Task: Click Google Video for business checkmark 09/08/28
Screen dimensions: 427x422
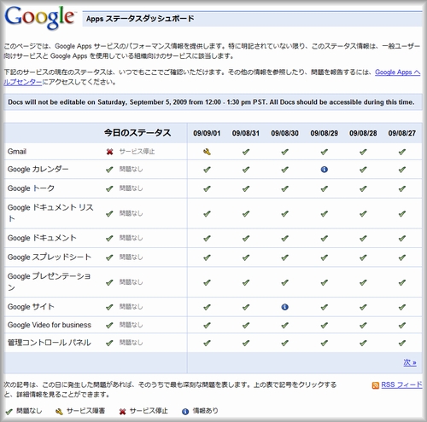Action: [x=363, y=326]
